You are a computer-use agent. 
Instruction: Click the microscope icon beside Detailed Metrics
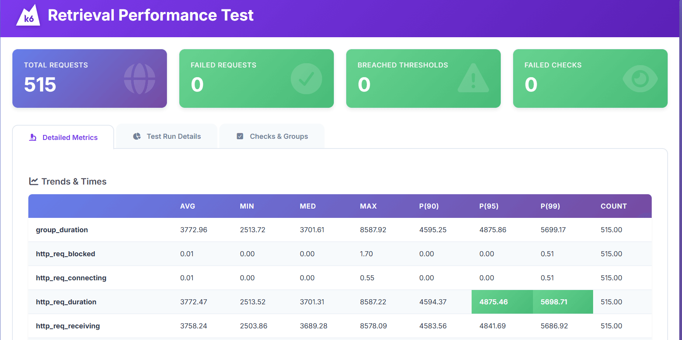pos(33,137)
